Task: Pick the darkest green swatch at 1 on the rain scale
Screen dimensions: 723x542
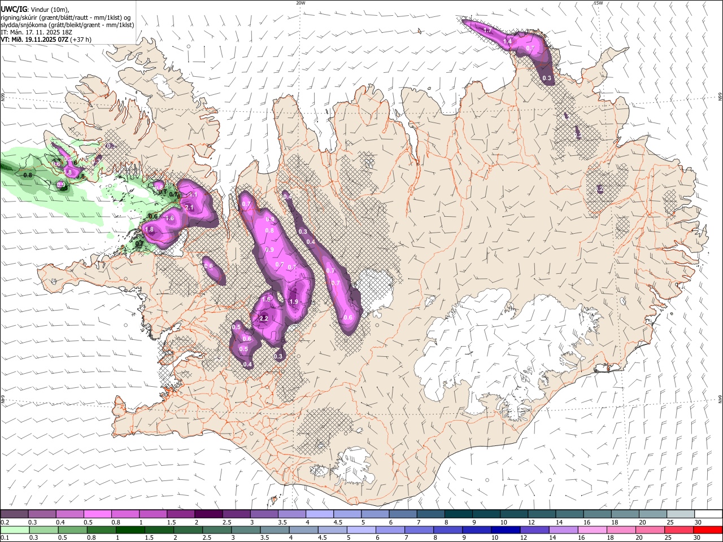Action: 130,530
